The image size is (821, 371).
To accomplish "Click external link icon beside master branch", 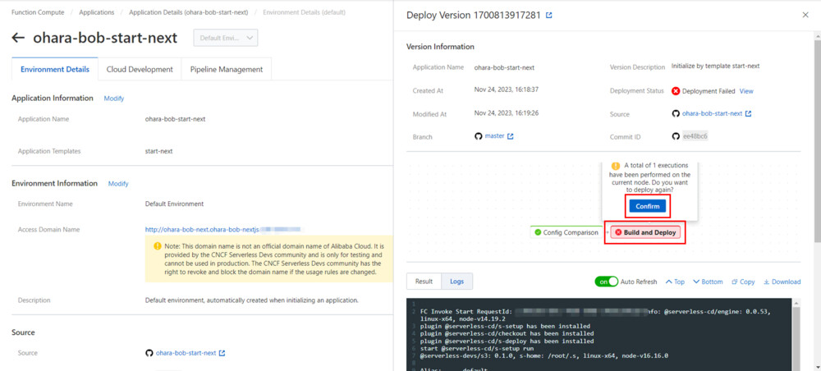I will tap(511, 136).
